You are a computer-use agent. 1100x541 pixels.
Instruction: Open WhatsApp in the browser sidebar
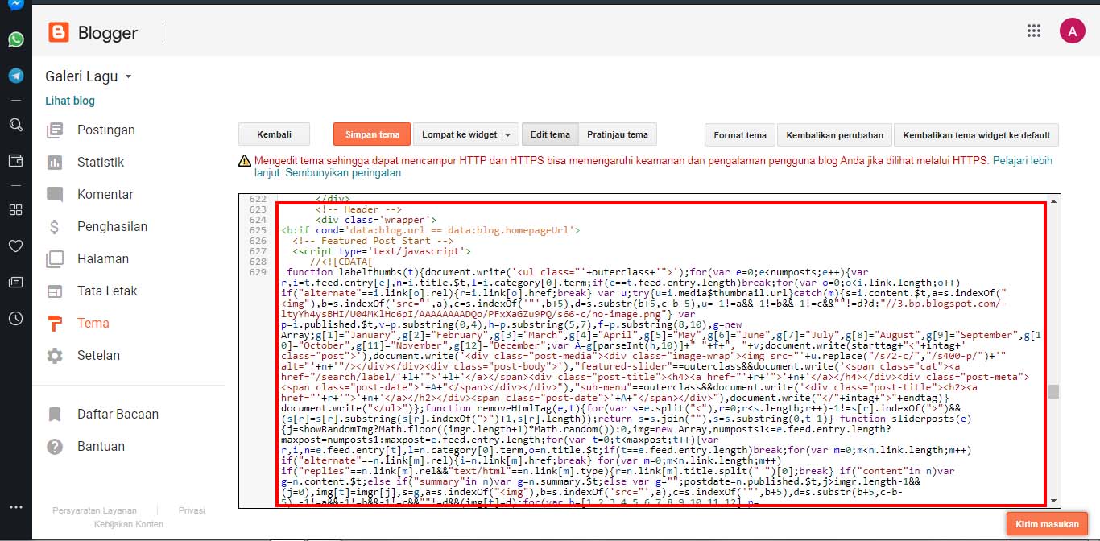click(x=16, y=39)
